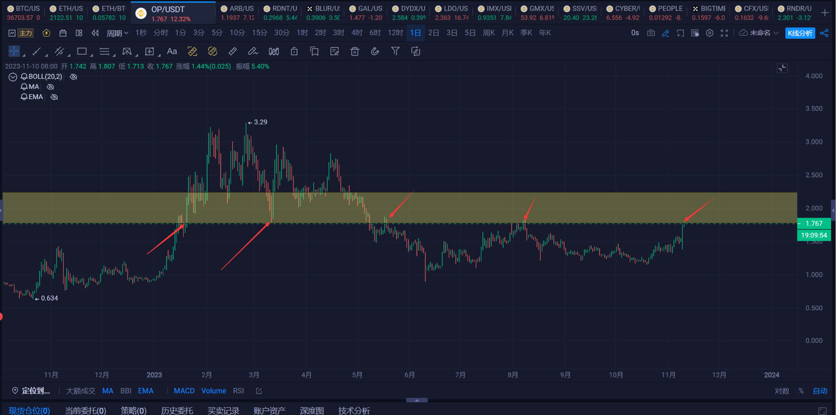
Task: Click the split layout icon
Action: [x=79, y=33]
